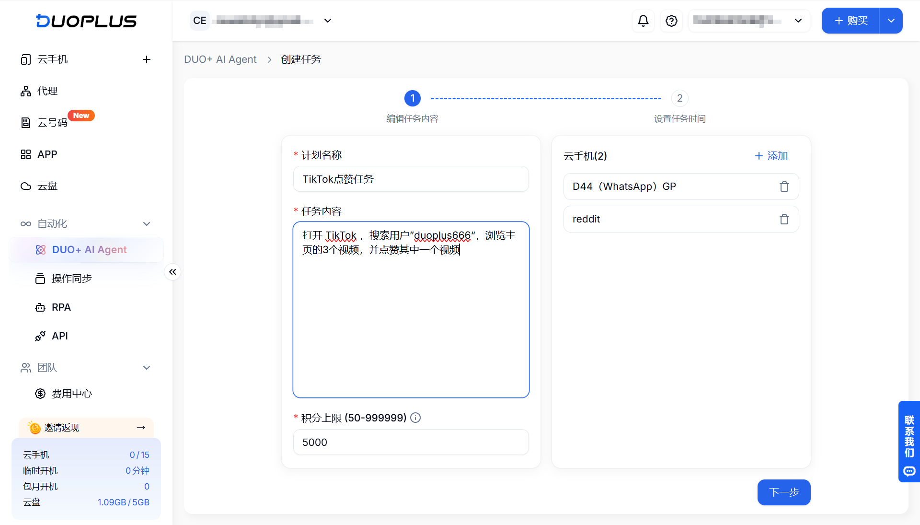Open the 代理 proxy menu item
The image size is (920, 525).
click(47, 91)
